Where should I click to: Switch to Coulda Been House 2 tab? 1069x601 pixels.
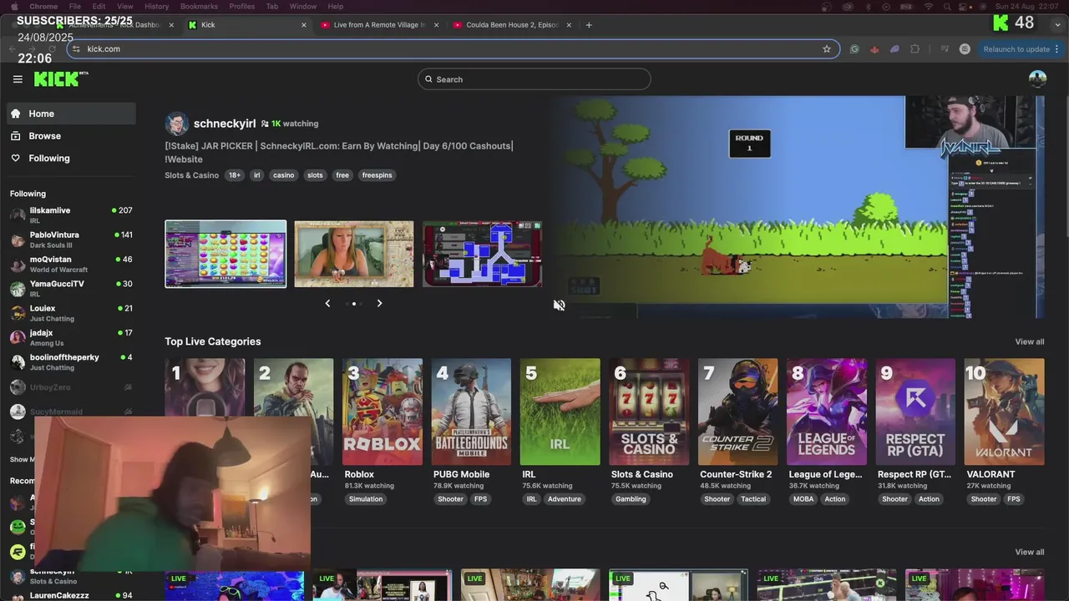tap(512, 25)
